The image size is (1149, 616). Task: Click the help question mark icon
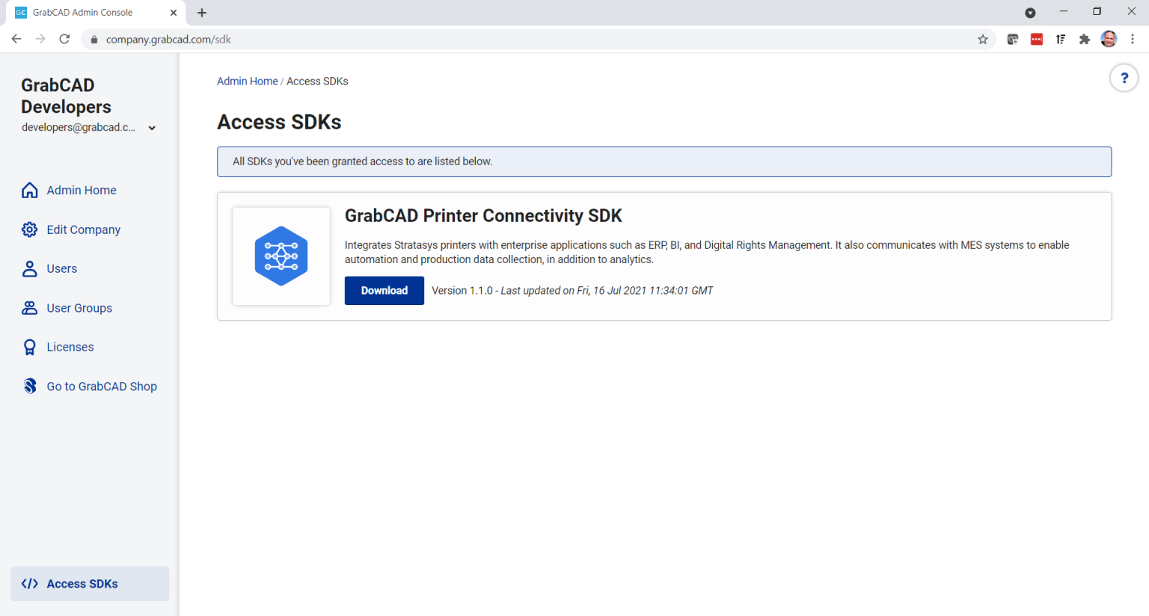tap(1124, 77)
